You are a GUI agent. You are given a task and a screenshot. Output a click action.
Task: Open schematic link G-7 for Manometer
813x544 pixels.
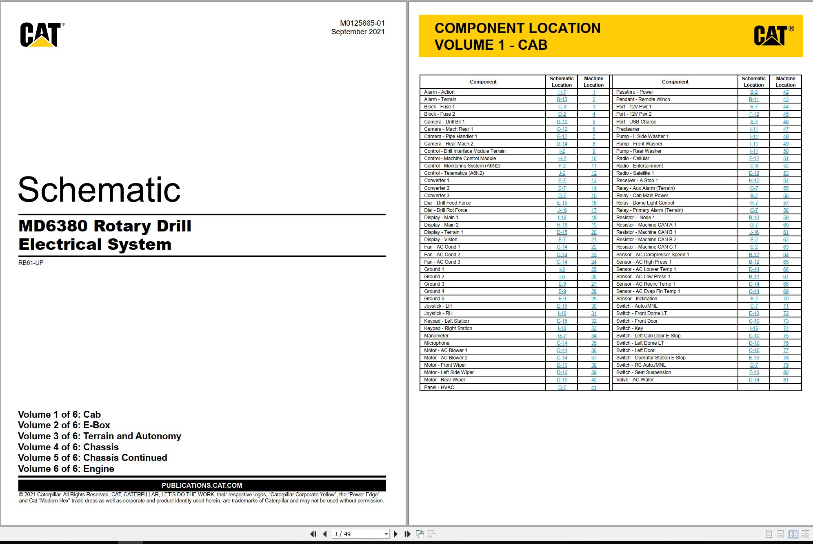coord(562,336)
